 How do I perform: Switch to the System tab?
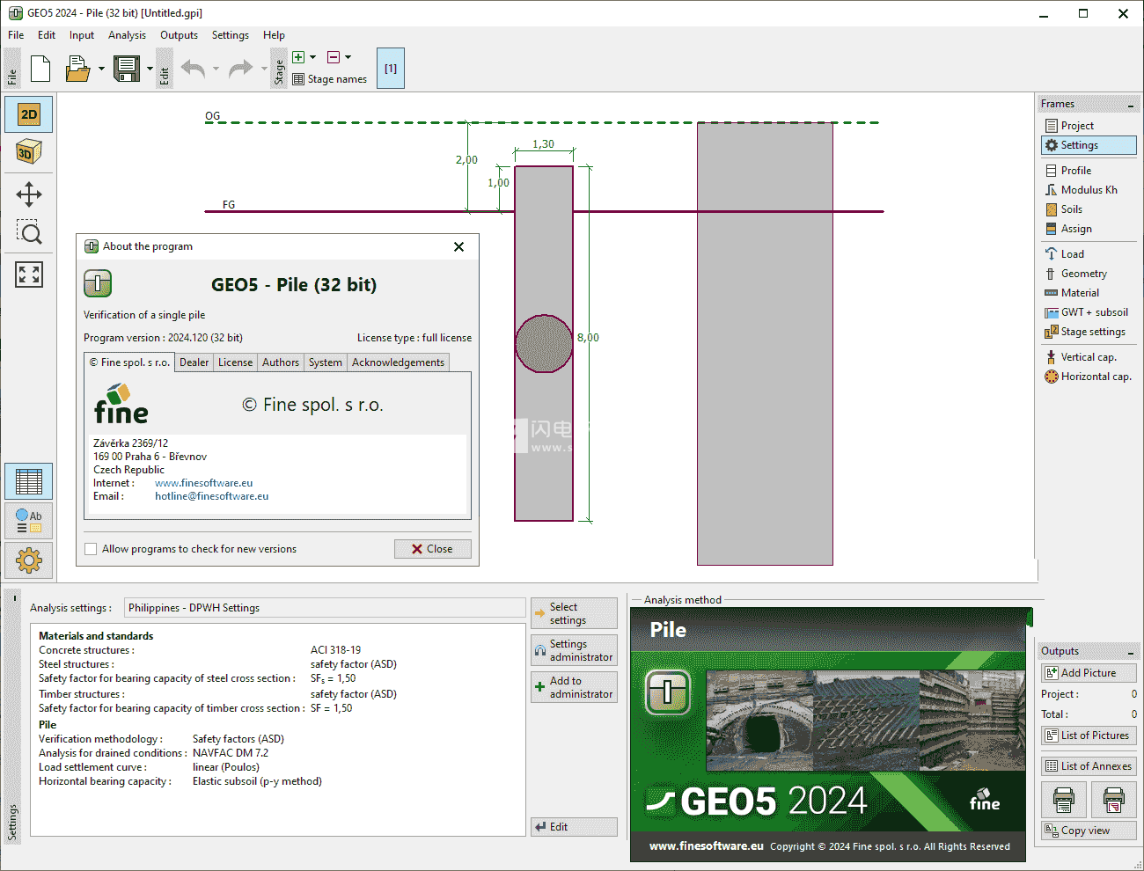pos(326,362)
